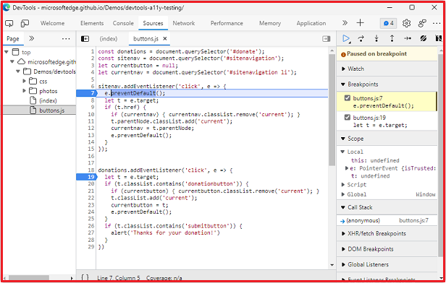Screen dimensions: 446x283
Task: Toggle device emulation icon
Action: click(x=25, y=24)
